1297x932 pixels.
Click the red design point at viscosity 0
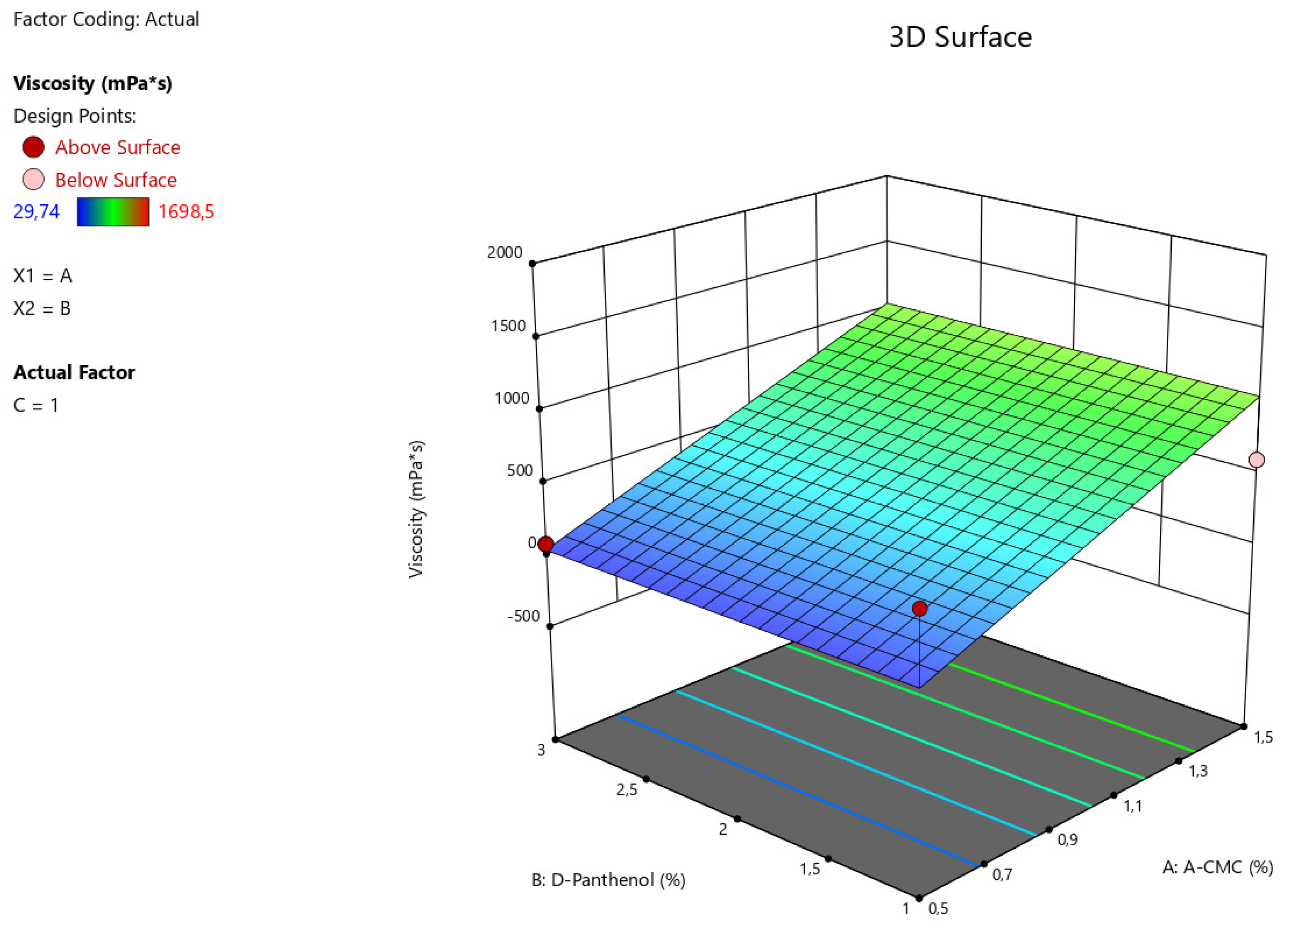click(x=546, y=543)
